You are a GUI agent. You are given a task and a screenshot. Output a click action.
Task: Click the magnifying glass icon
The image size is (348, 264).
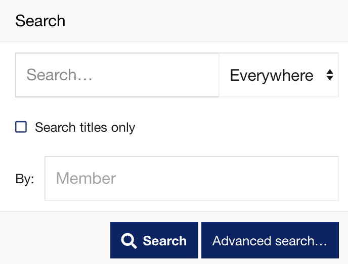tap(129, 241)
